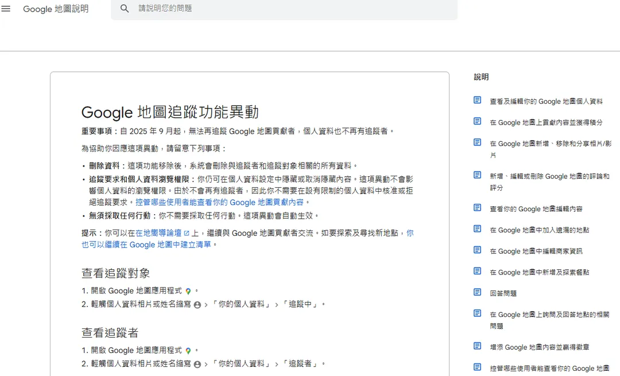Screen dimensions: 620x376
Task: Click article icon beside 編輯商家資訊
Action: [x=477, y=250]
